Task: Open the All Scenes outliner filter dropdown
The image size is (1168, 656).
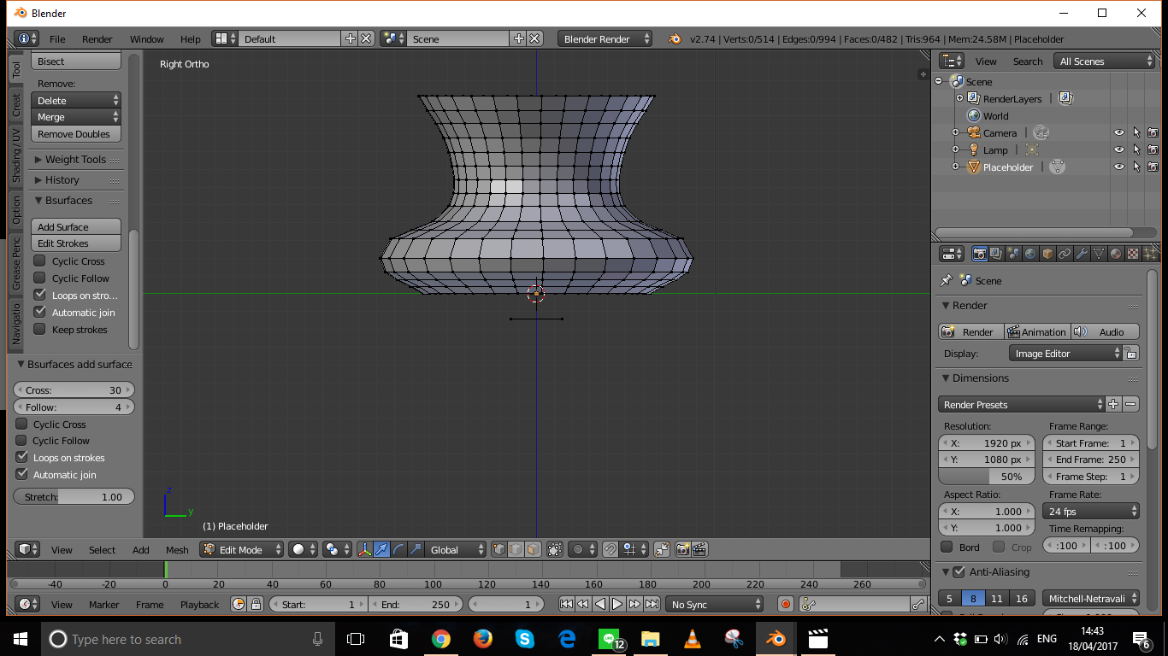Action: click(x=1106, y=61)
